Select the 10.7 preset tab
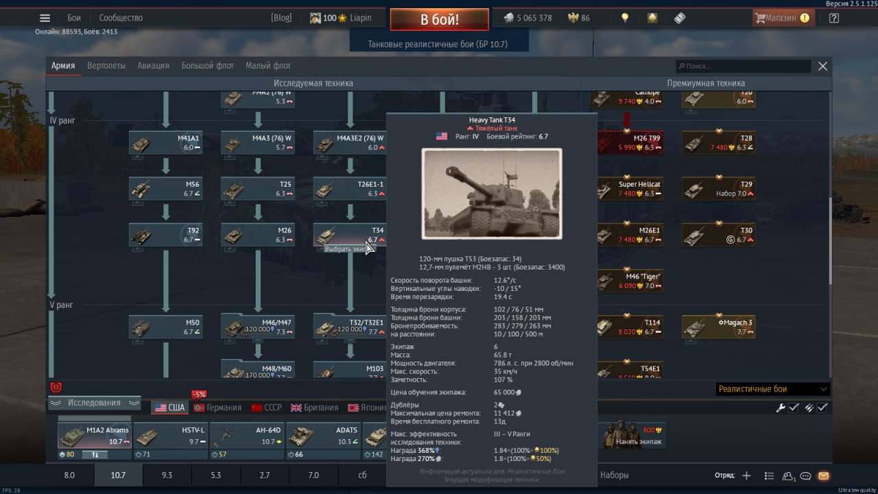 tap(118, 475)
